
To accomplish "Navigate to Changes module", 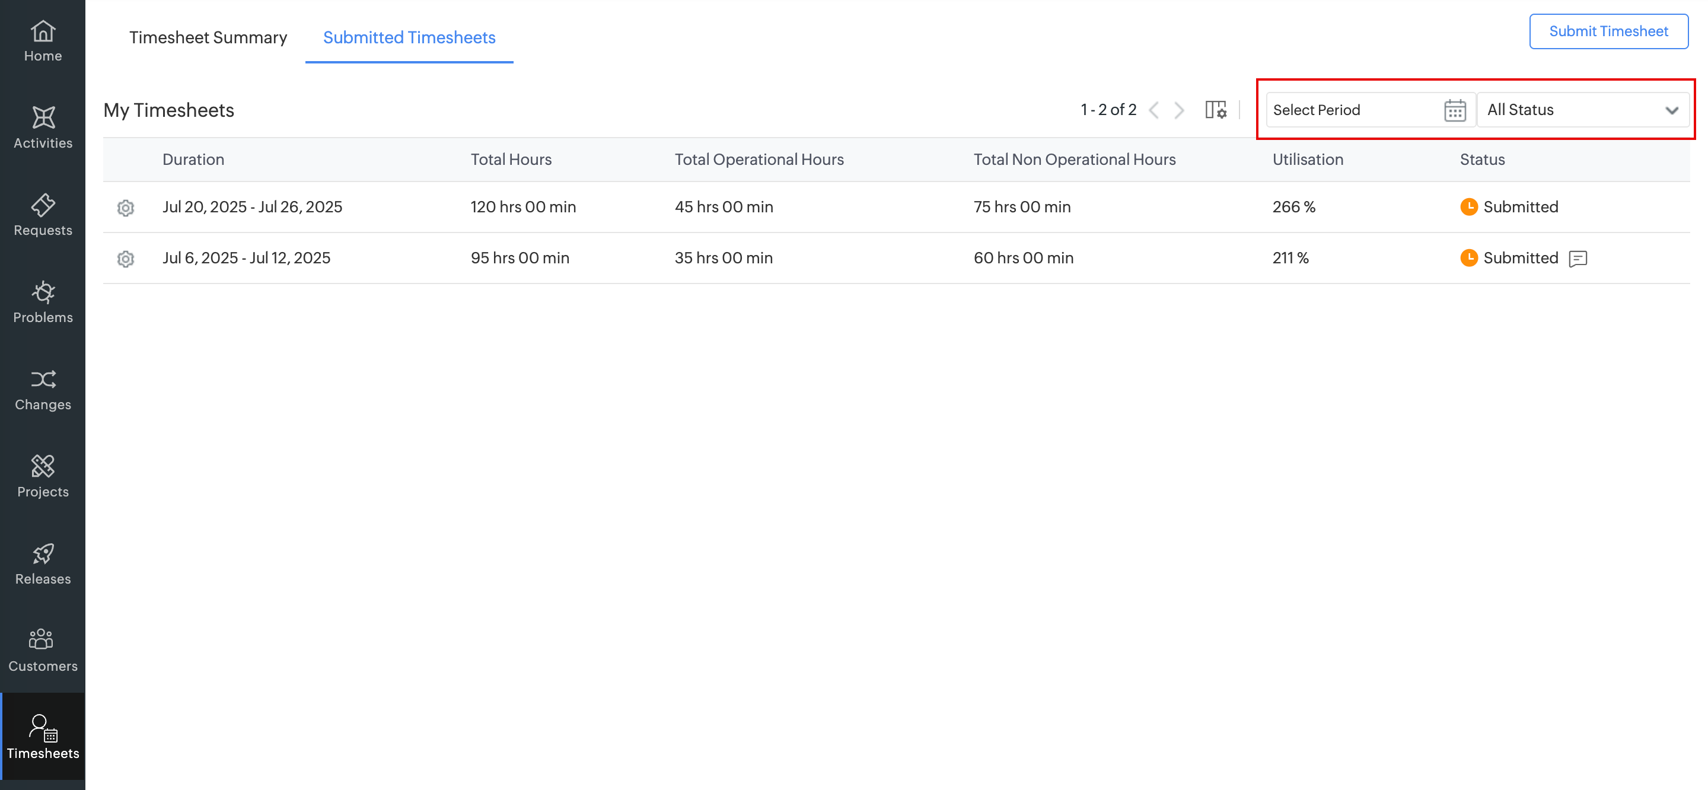I will pos(43,389).
